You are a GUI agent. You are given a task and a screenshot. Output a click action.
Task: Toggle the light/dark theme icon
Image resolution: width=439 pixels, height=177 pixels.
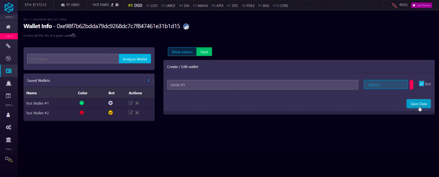click(x=9, y=159)
